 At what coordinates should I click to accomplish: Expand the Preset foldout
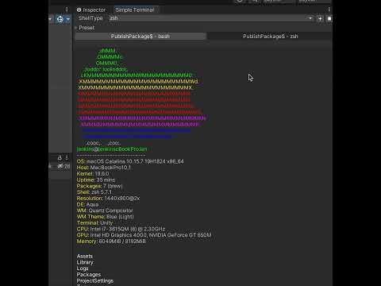coord(85,28)
